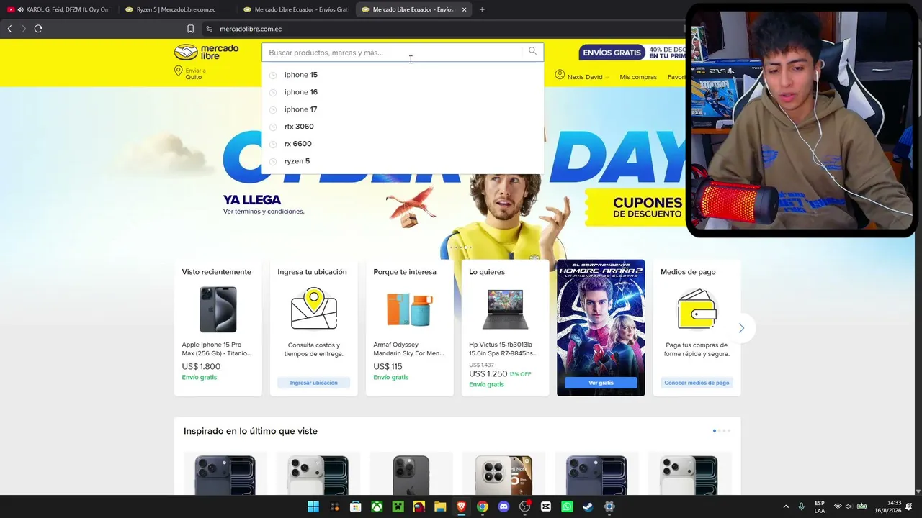Open WhatsApp from the taskbar

click(x=567, y=506)
